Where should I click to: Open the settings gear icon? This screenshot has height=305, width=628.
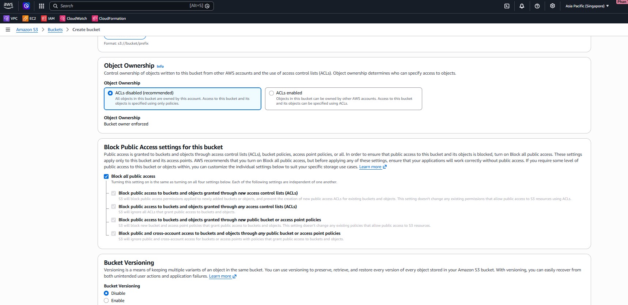click(552, 6)
